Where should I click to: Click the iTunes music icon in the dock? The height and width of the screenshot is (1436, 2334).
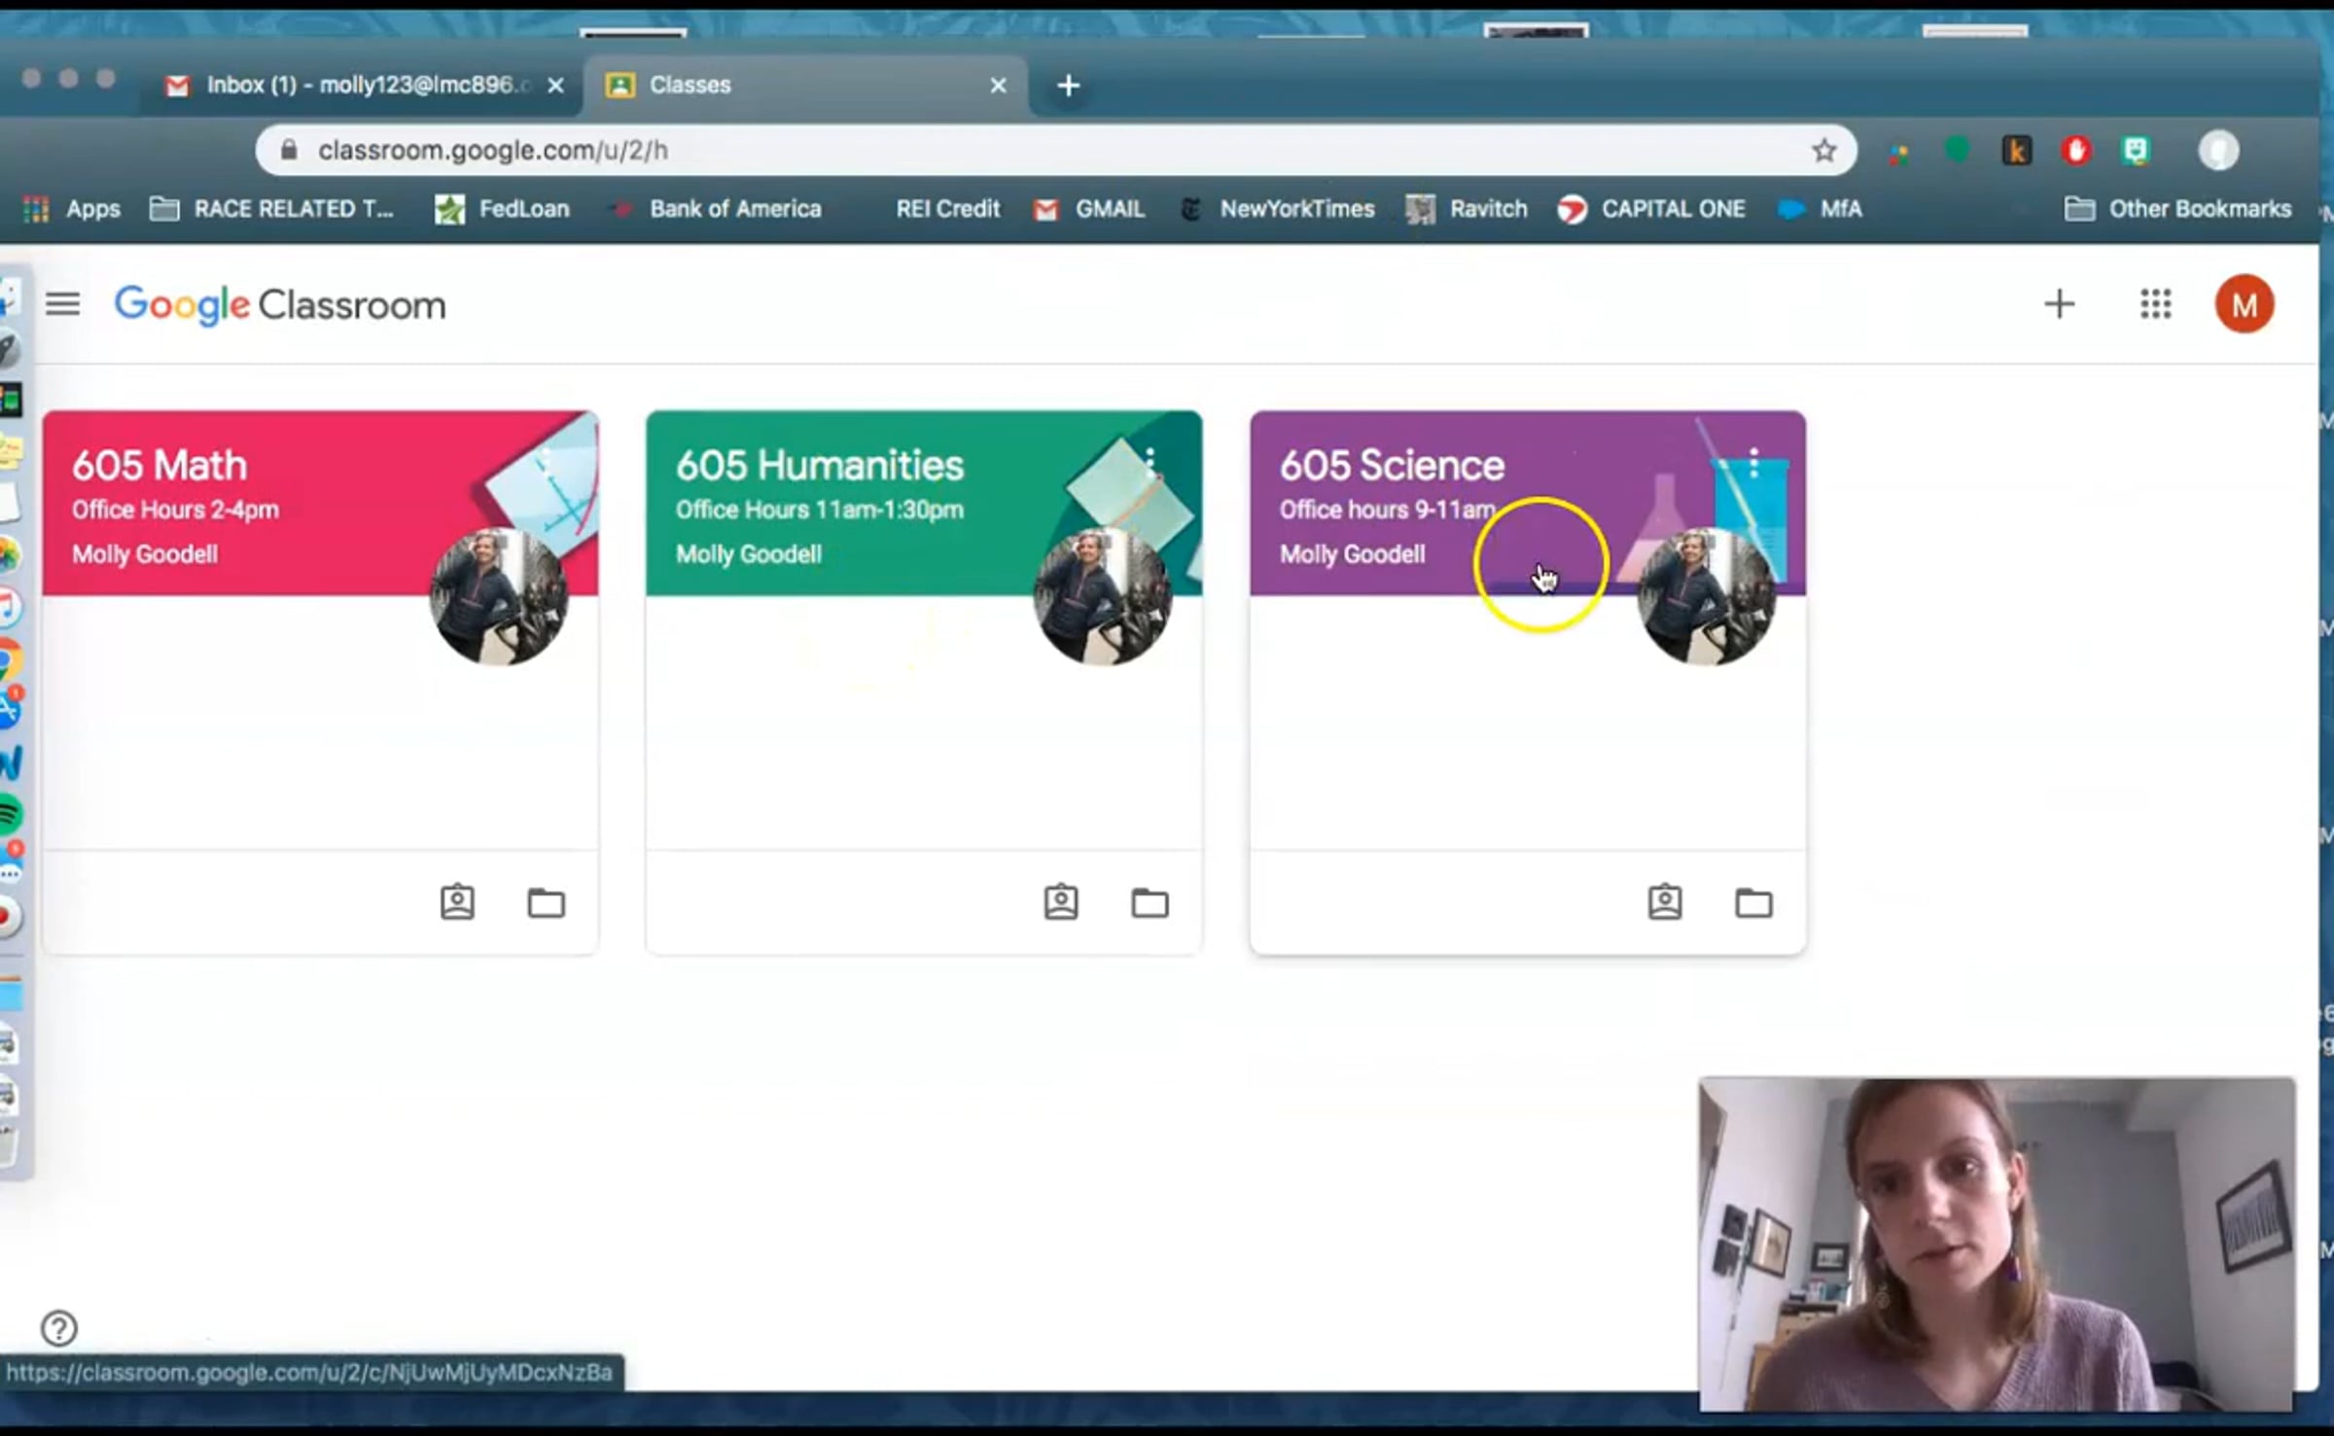tap(10, 608)
